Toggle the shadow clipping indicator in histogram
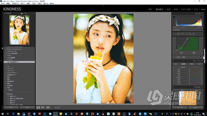This screenshot has width=207, height=116. click(174, 17)
